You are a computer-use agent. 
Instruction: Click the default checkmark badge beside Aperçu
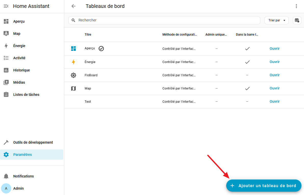101,49
